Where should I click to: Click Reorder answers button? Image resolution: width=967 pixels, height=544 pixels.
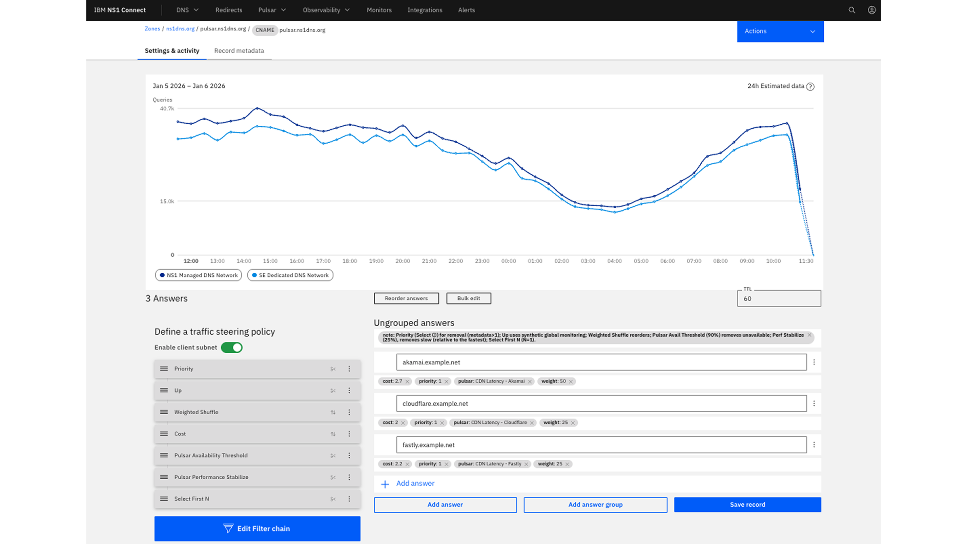point(406,298)
